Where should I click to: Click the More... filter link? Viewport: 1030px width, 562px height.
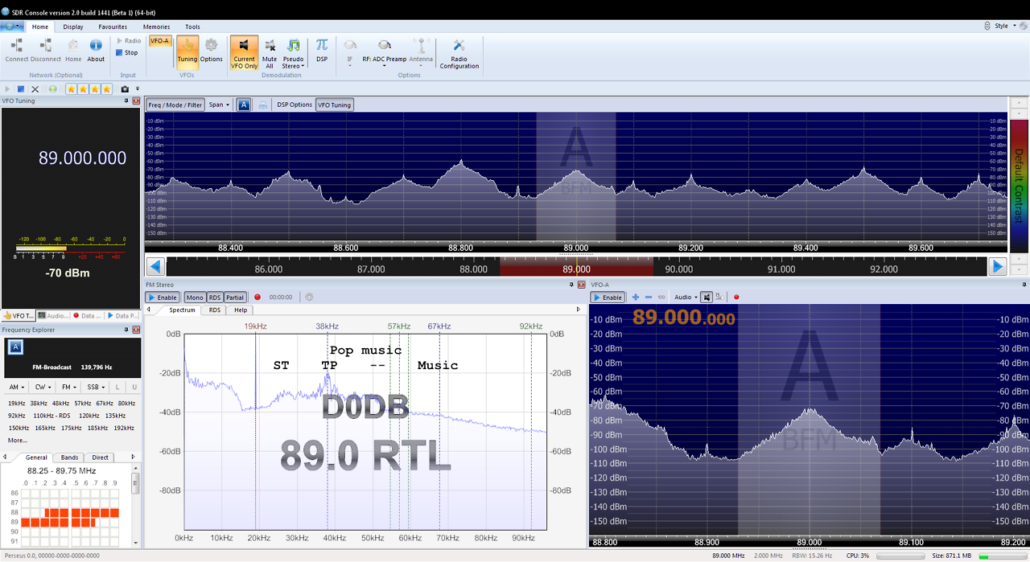pyautogui.click(x=18, y=440)
